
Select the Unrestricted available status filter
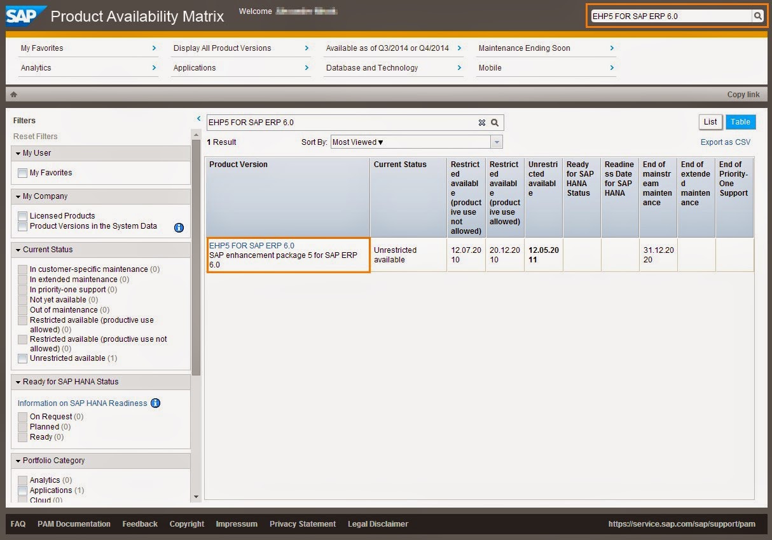coord(22,358)
